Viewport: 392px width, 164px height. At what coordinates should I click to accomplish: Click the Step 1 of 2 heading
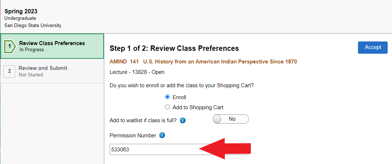(x=174, y=48)
